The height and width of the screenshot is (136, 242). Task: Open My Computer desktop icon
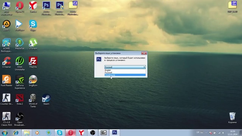[6, 8]
